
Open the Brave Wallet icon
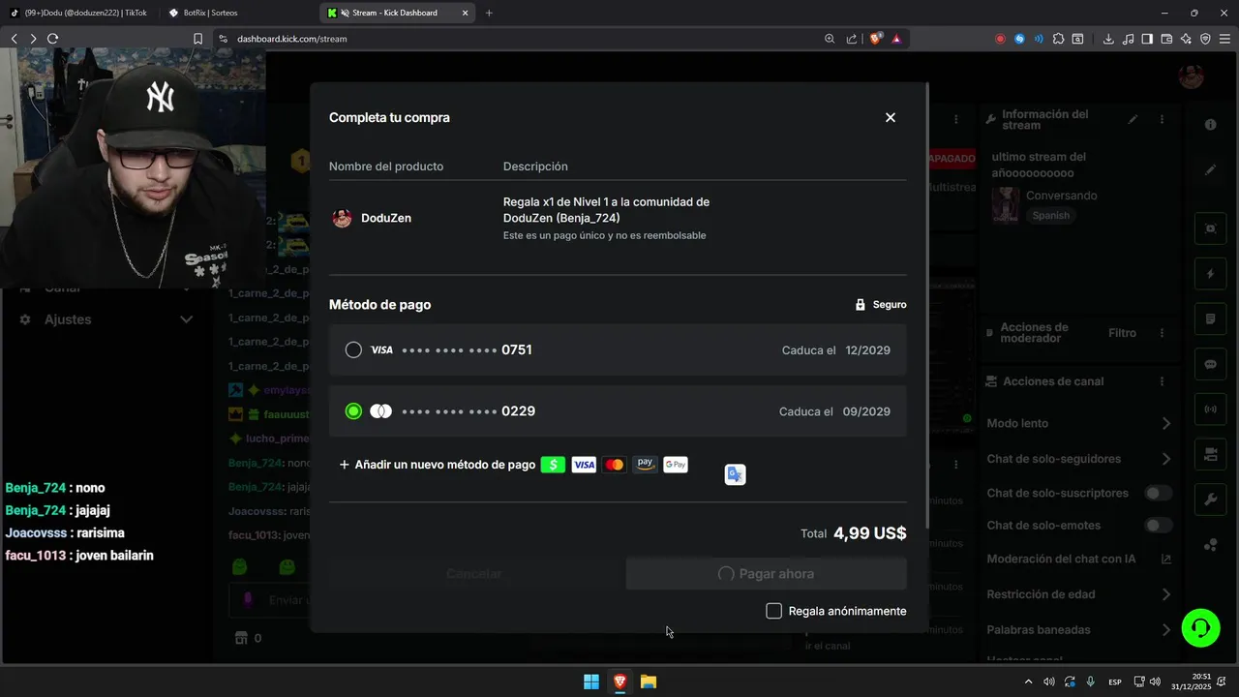coord(1166,39)
